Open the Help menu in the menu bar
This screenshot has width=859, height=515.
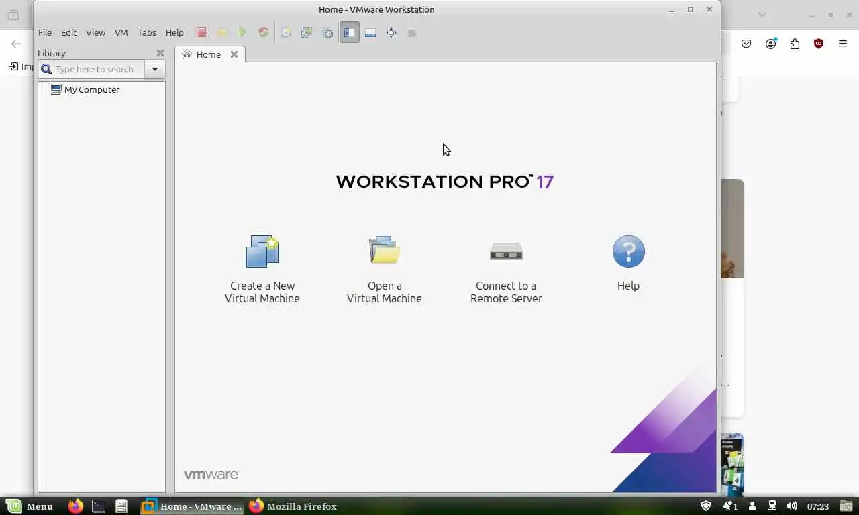pos(174,32)
